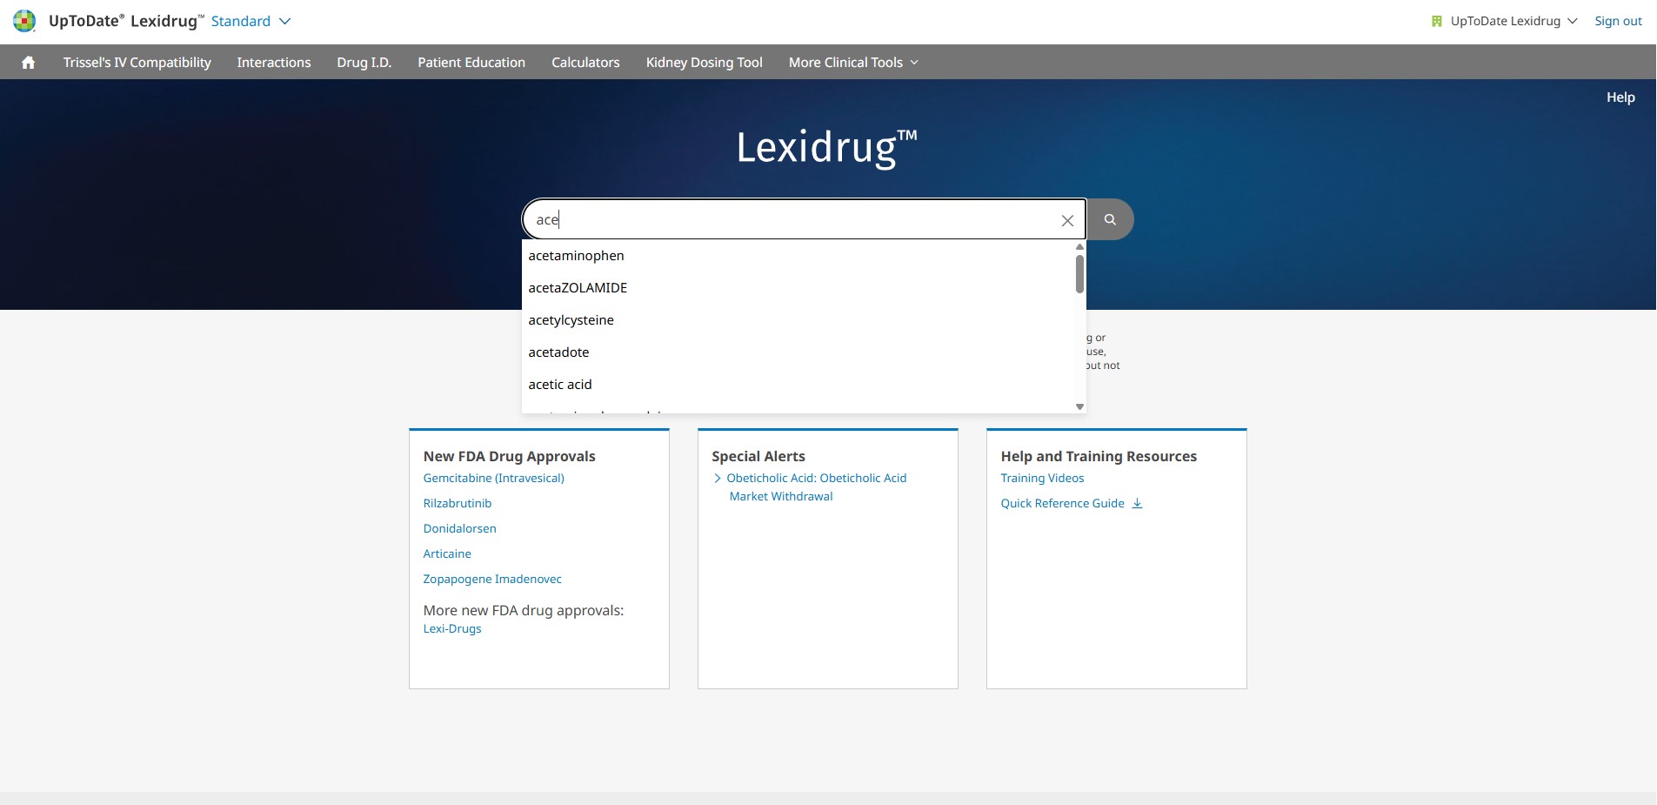Clear the search field with X icon
The height and width of the screenshot is (805, 1657).
point(1067,221)
